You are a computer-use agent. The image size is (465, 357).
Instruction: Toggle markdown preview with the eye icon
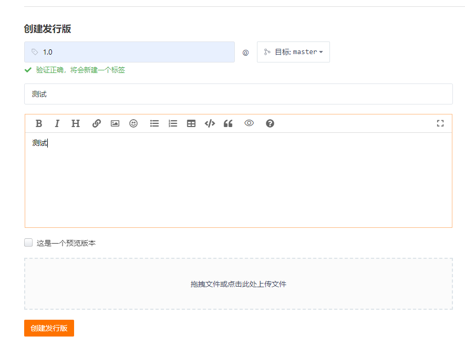(249, 123)
